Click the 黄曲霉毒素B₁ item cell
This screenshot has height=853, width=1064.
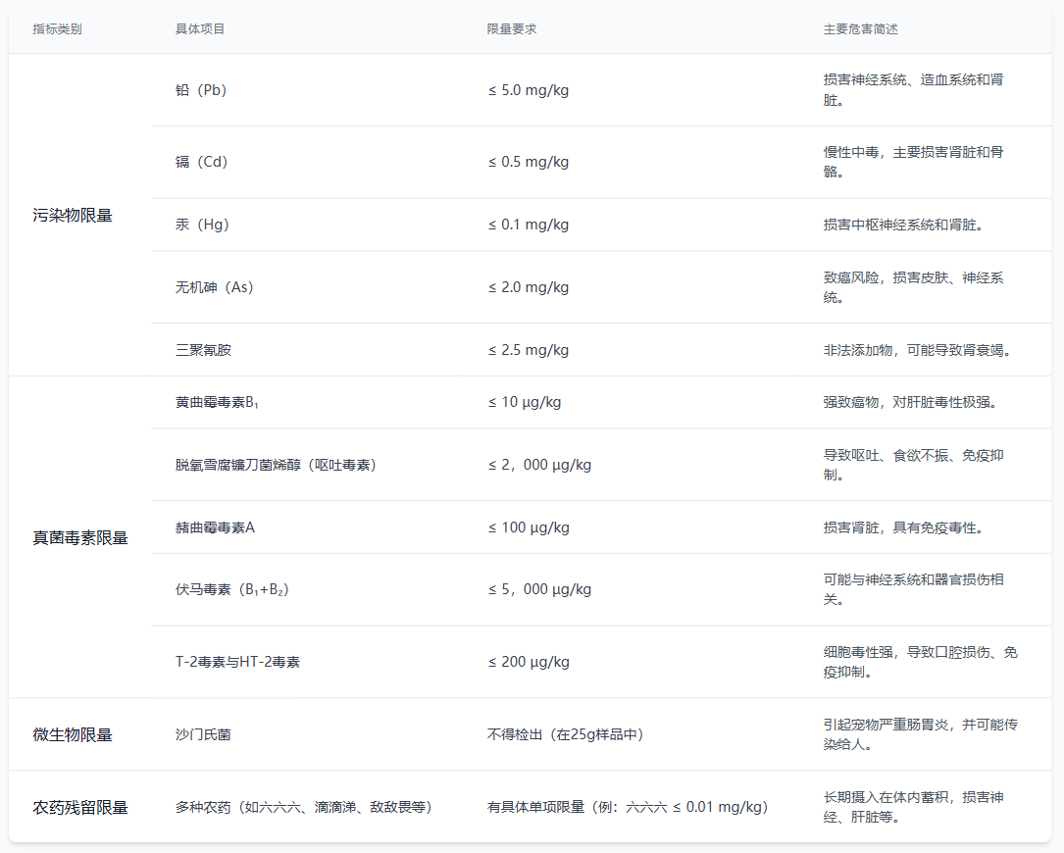pos(218,402)
